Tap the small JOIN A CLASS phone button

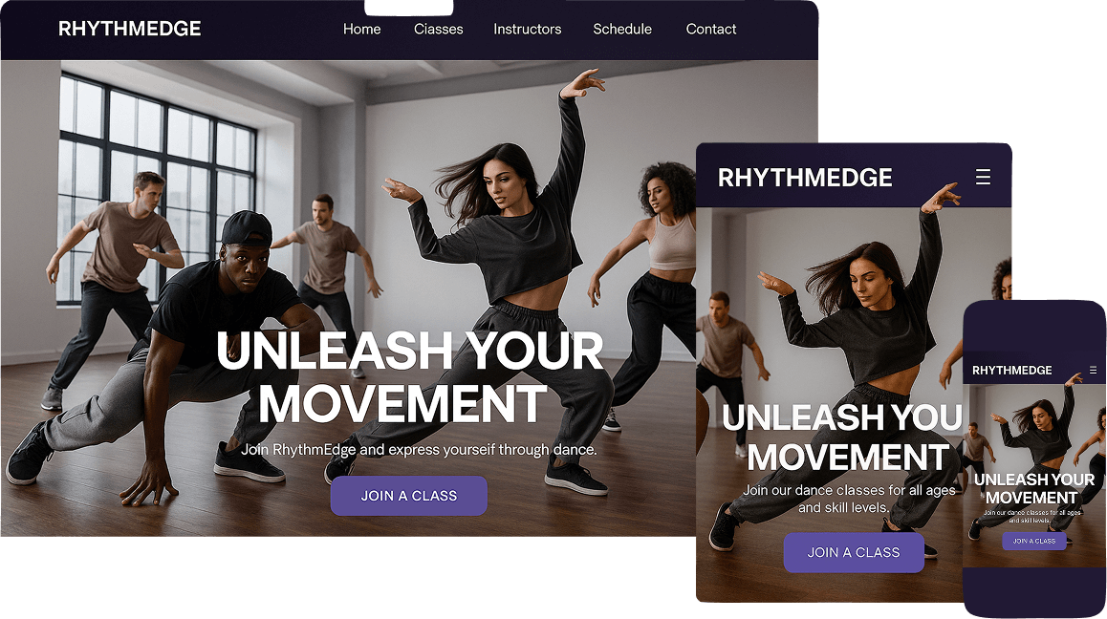click(1034, 542)
